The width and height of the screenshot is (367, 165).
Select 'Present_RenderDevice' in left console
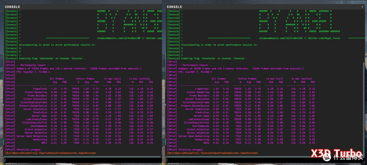[33, 106]
